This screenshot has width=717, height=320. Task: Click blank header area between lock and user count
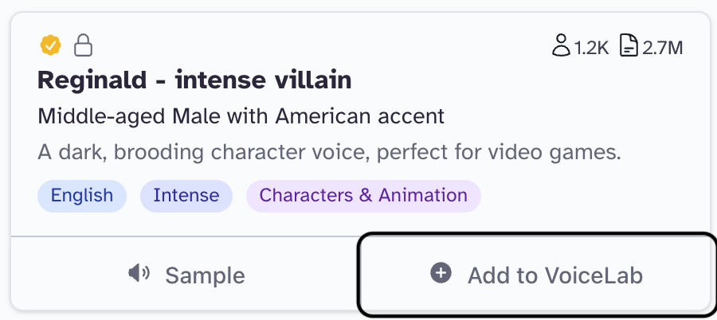click(319, 46)
